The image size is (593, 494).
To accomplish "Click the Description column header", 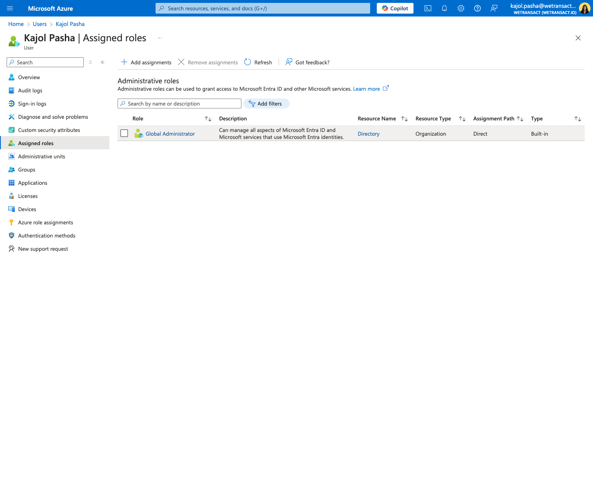I will click(233, 118).
